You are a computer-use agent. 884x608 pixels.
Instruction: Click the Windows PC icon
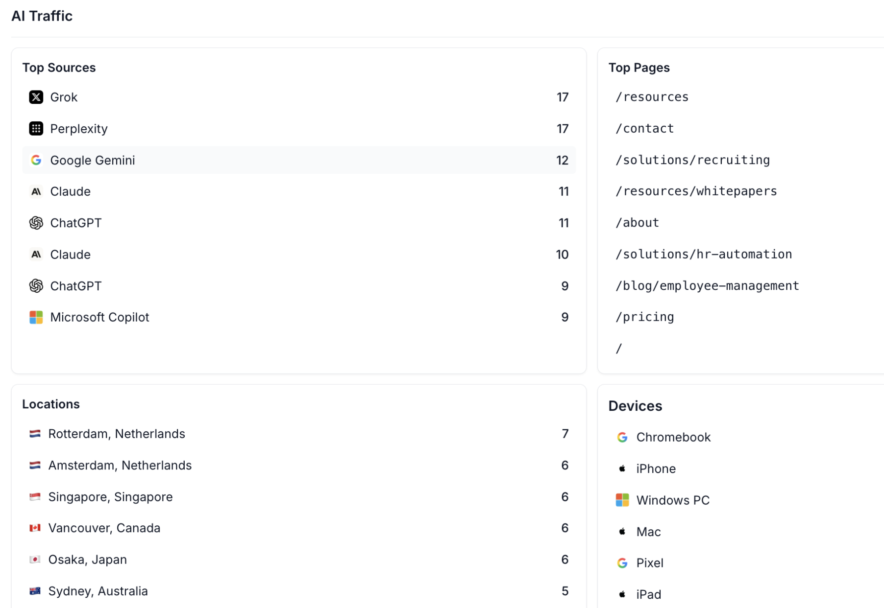622,500
